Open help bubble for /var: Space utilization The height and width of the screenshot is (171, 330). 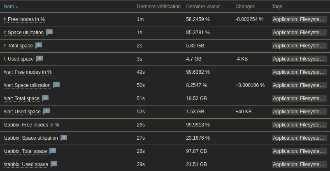56,85
